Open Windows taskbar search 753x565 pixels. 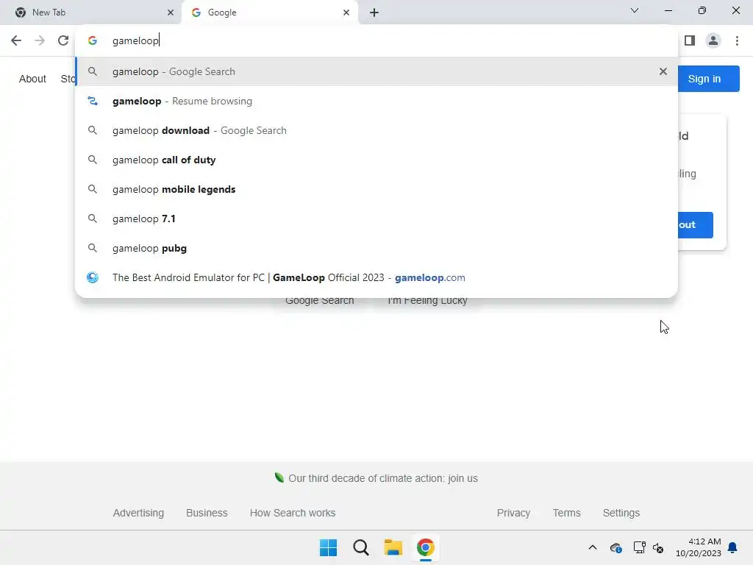pyautogui.click(x=360, y=547)
